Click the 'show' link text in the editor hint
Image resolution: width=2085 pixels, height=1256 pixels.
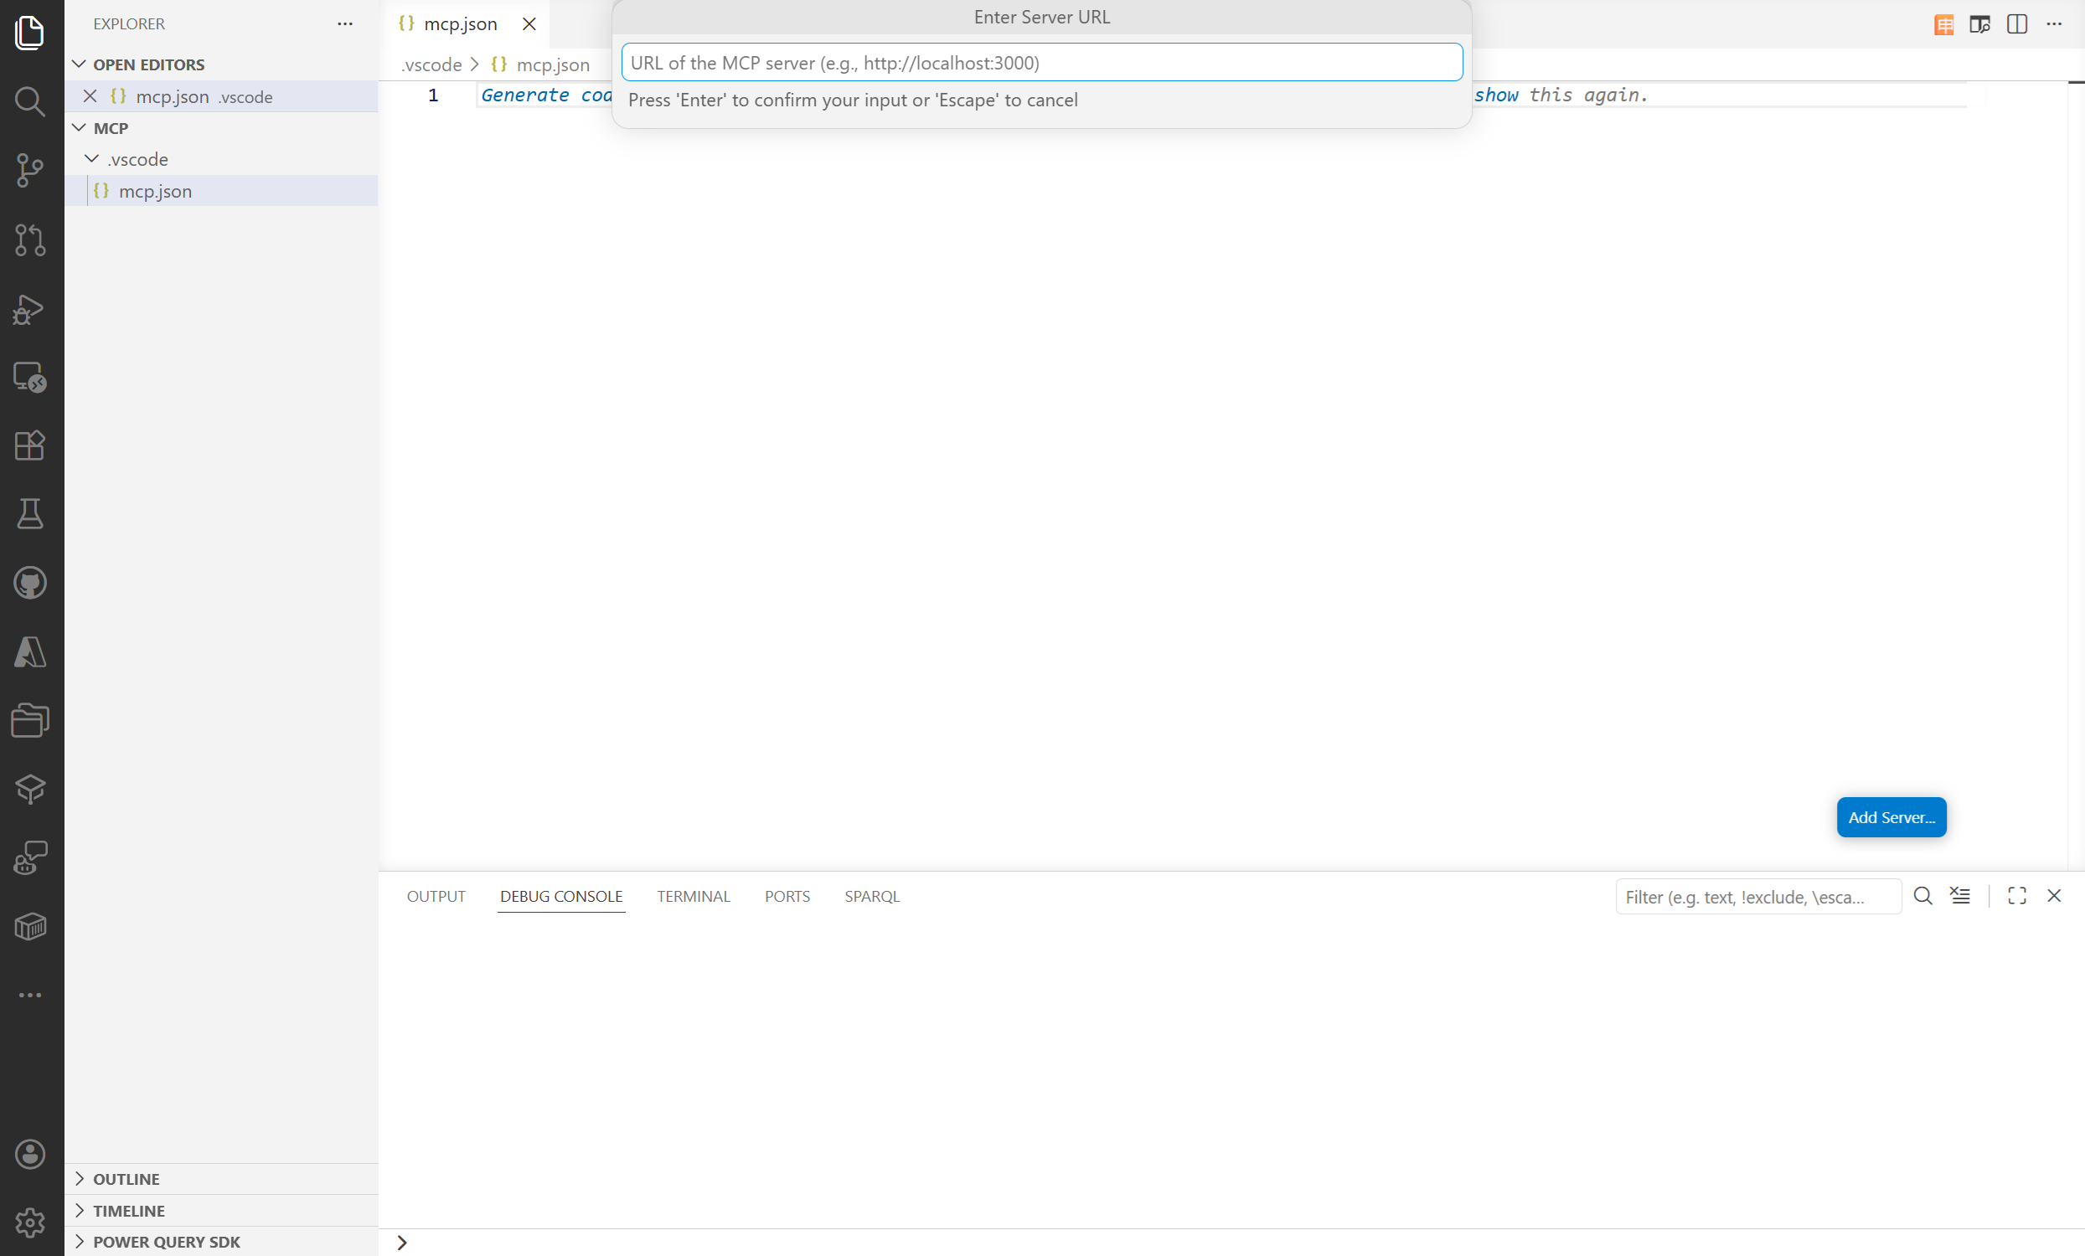pyautogui.click(x=1496, y=95)
